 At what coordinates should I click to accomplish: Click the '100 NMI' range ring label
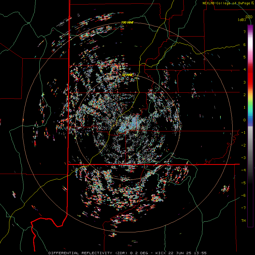pyautogui.click(x=127, y=22)
